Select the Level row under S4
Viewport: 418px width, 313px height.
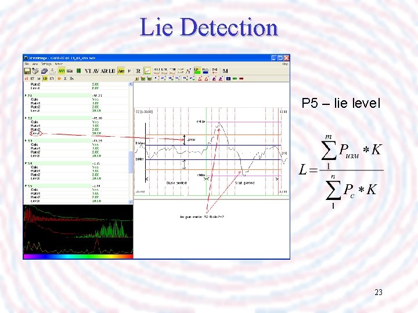coord(76,179)
